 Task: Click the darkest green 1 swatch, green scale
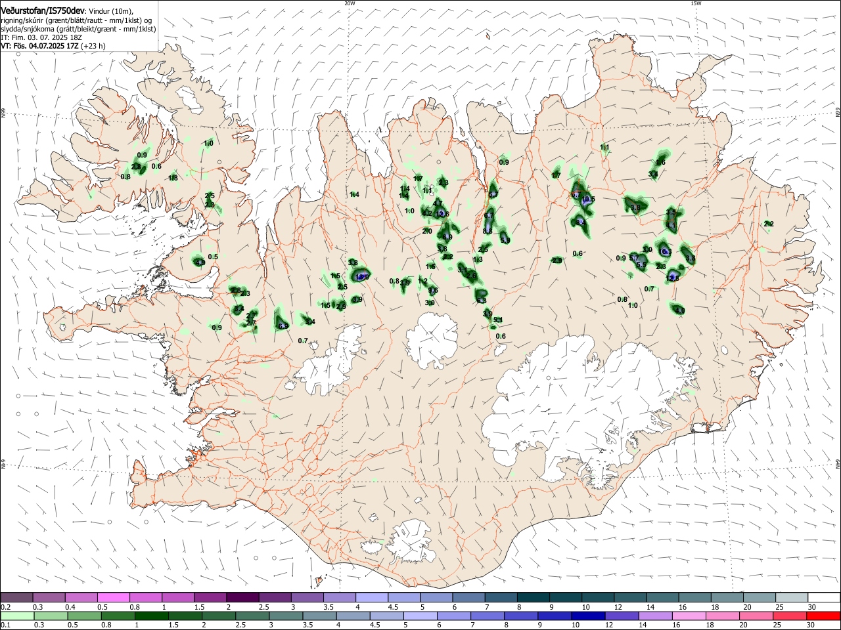tap(151, 616)
